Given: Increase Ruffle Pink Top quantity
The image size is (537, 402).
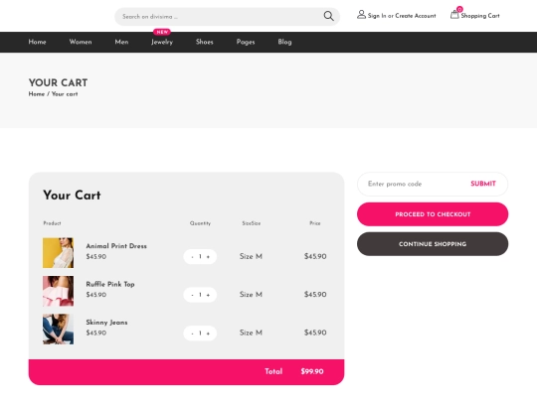Looking at the screenshot, I should click(x=208, y=295).
